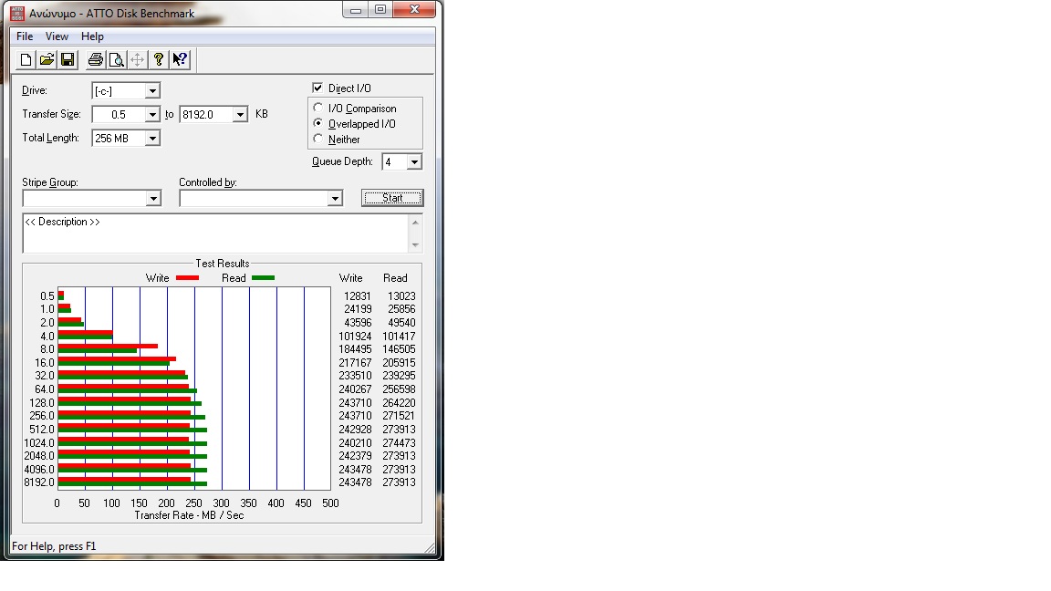Image resolution: width=1051 pixels, height=591 pixels.
Task: Open a saved benchmark file via folder icon
Action: pos(47,59)
